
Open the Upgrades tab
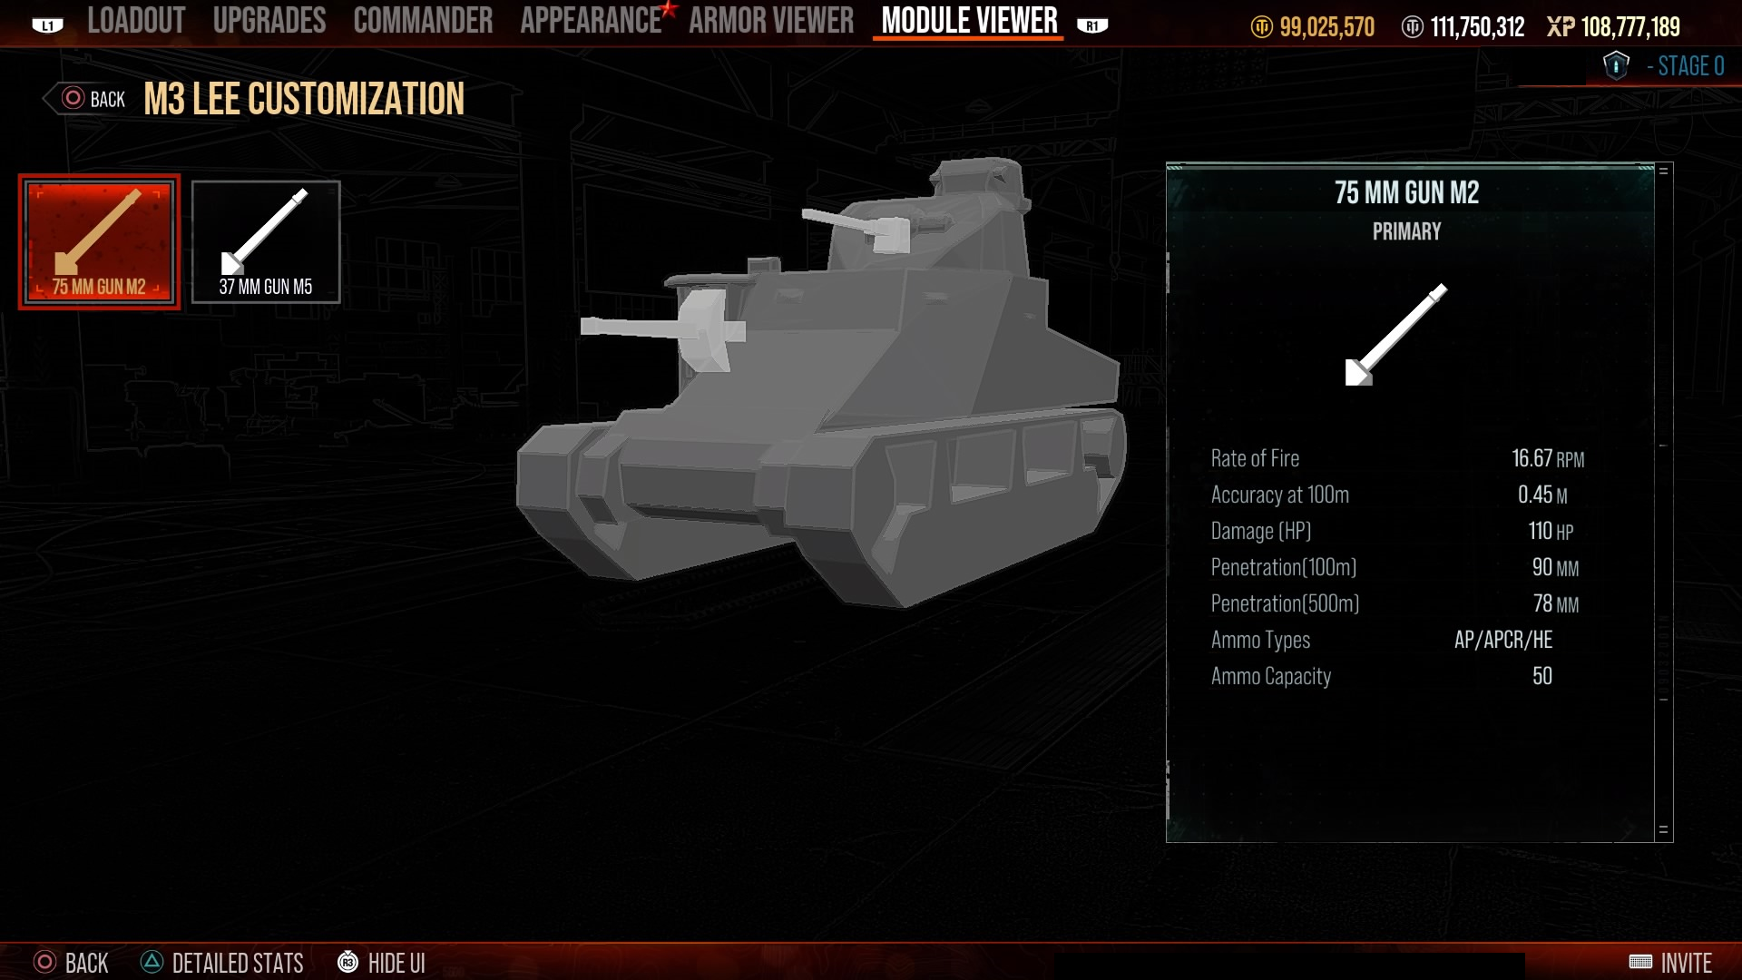269,20
